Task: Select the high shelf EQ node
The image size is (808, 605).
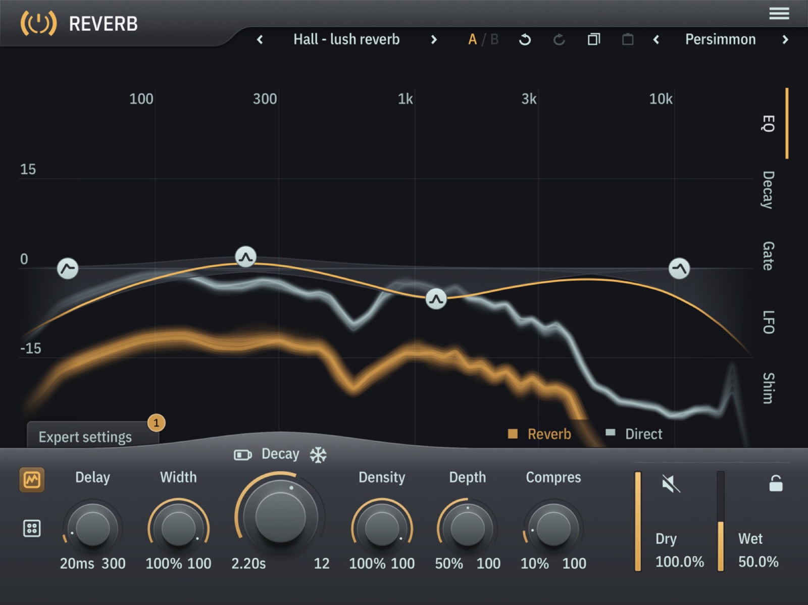Action: pos(679,268)
